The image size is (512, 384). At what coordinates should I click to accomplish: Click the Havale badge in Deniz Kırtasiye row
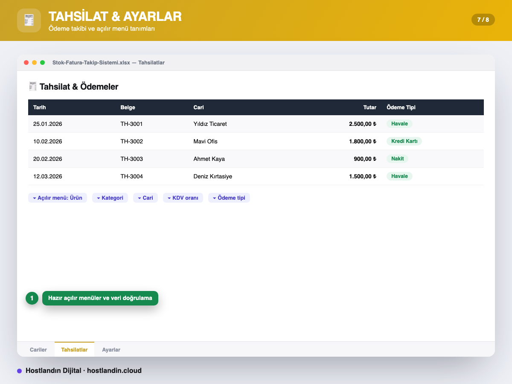399,176
